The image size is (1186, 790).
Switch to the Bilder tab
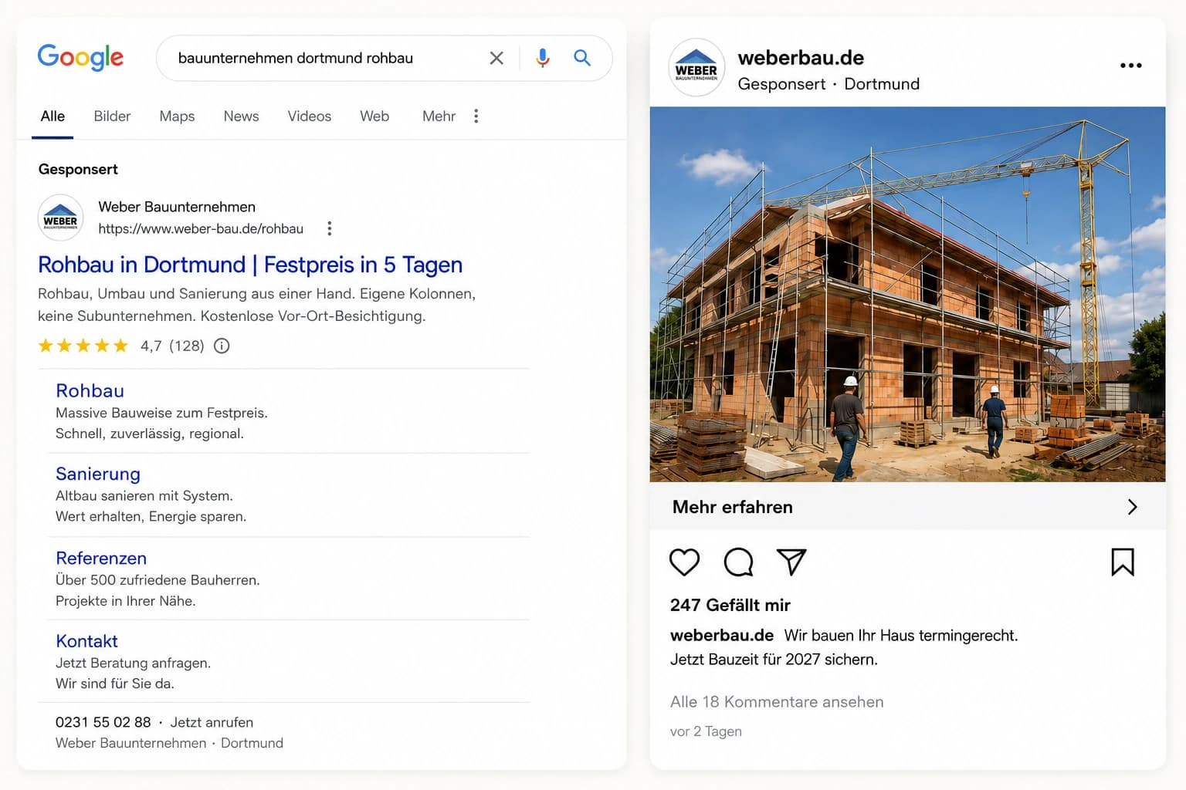(112, 116)
